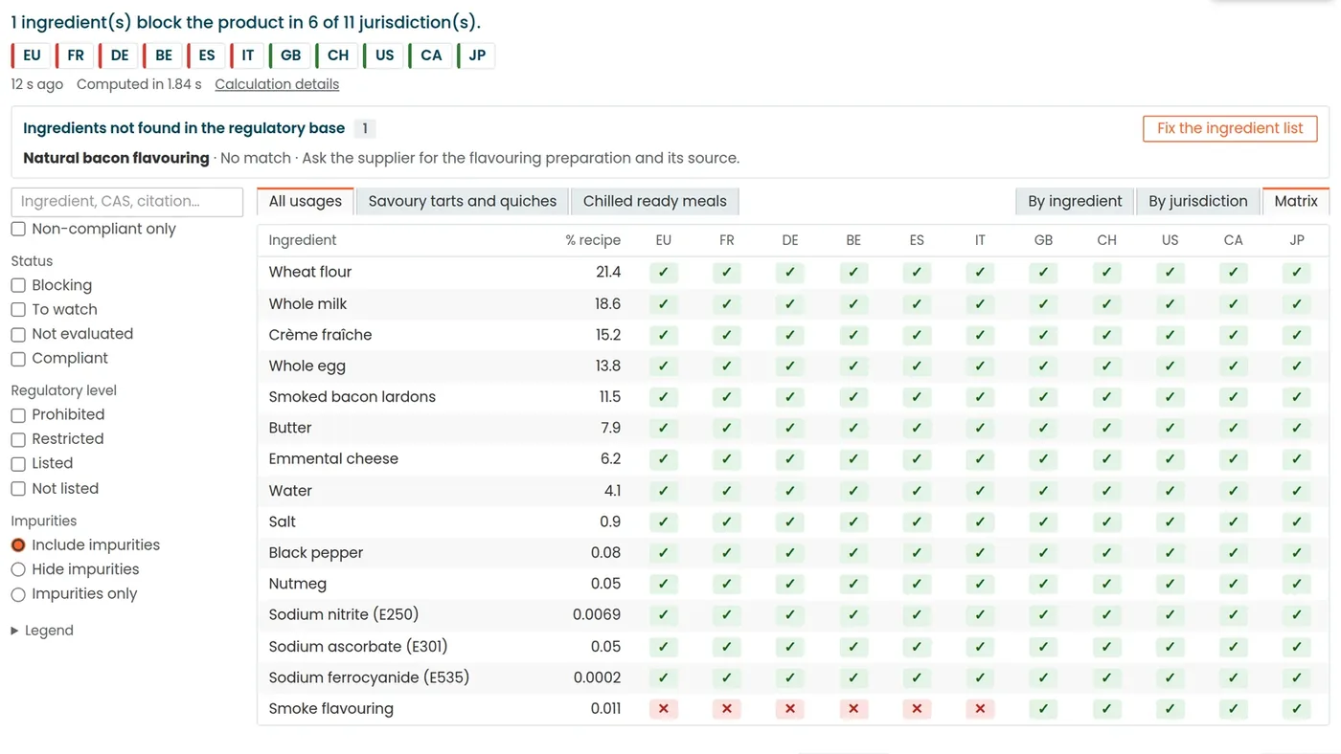
Task: Click the red cross for Smoke flavouring in FR
Action: tap(726, 709)
